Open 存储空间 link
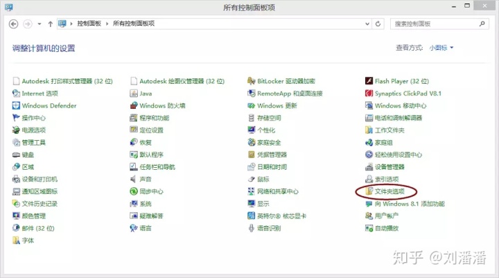Screen dimensions: 499x278 click(269, 118)
